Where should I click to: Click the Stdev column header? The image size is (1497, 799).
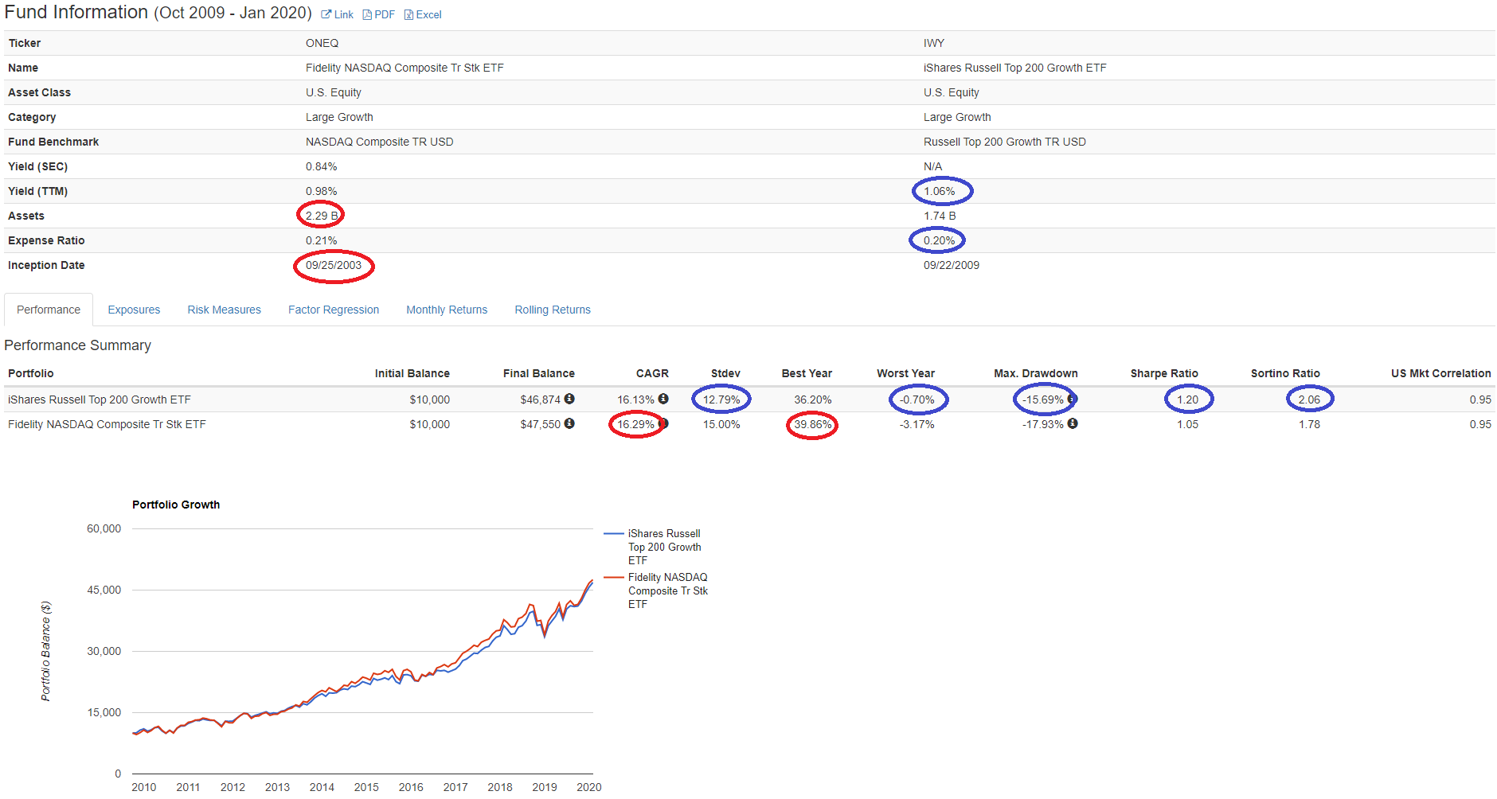725,373
